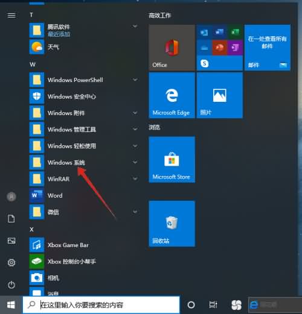This screenshot has width=302, height=314.
Task: Click the Power icon
Action: [11, 285]
